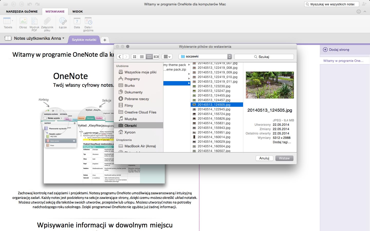The image size is (370, 231).
Task: Click the Tabela table icon in the ribbon
Action: (x=7, y=21)
